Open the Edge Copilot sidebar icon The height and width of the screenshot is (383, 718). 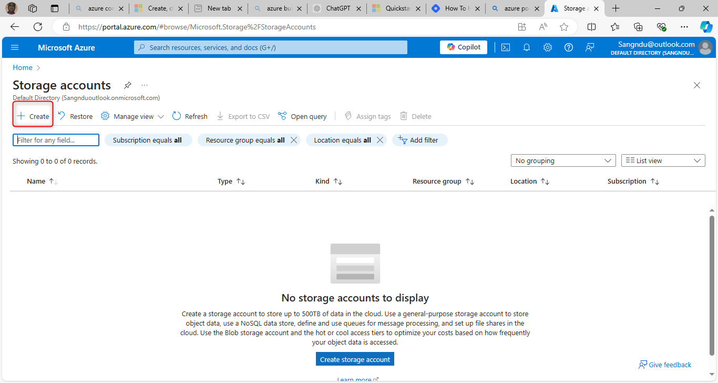tap(706, 27)
